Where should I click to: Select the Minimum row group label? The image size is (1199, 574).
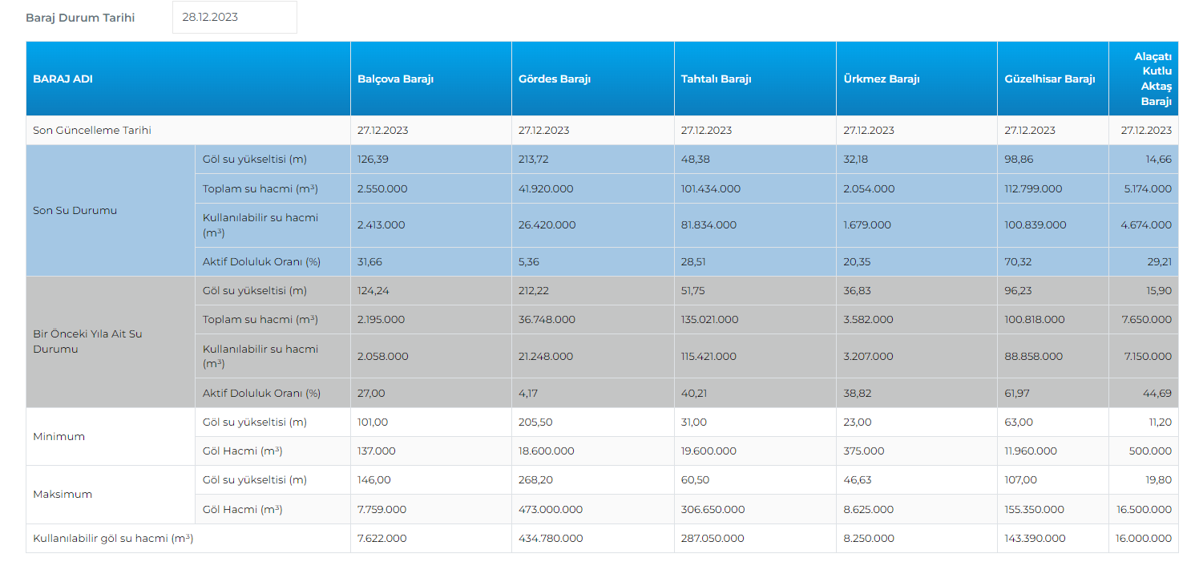click(x=59, y=437)
